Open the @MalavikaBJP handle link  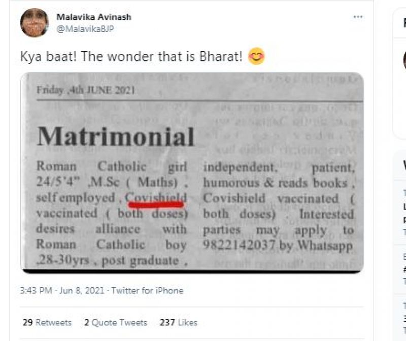click(85, 29)
